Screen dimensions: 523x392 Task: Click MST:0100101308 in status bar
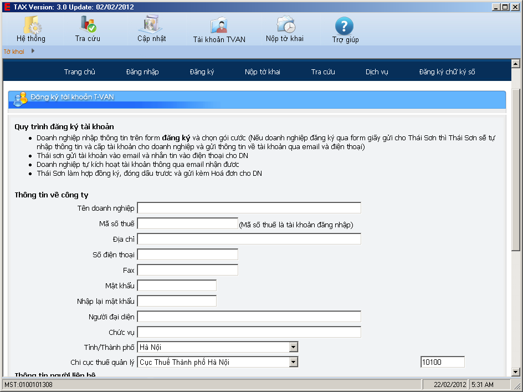click(29, 384)
